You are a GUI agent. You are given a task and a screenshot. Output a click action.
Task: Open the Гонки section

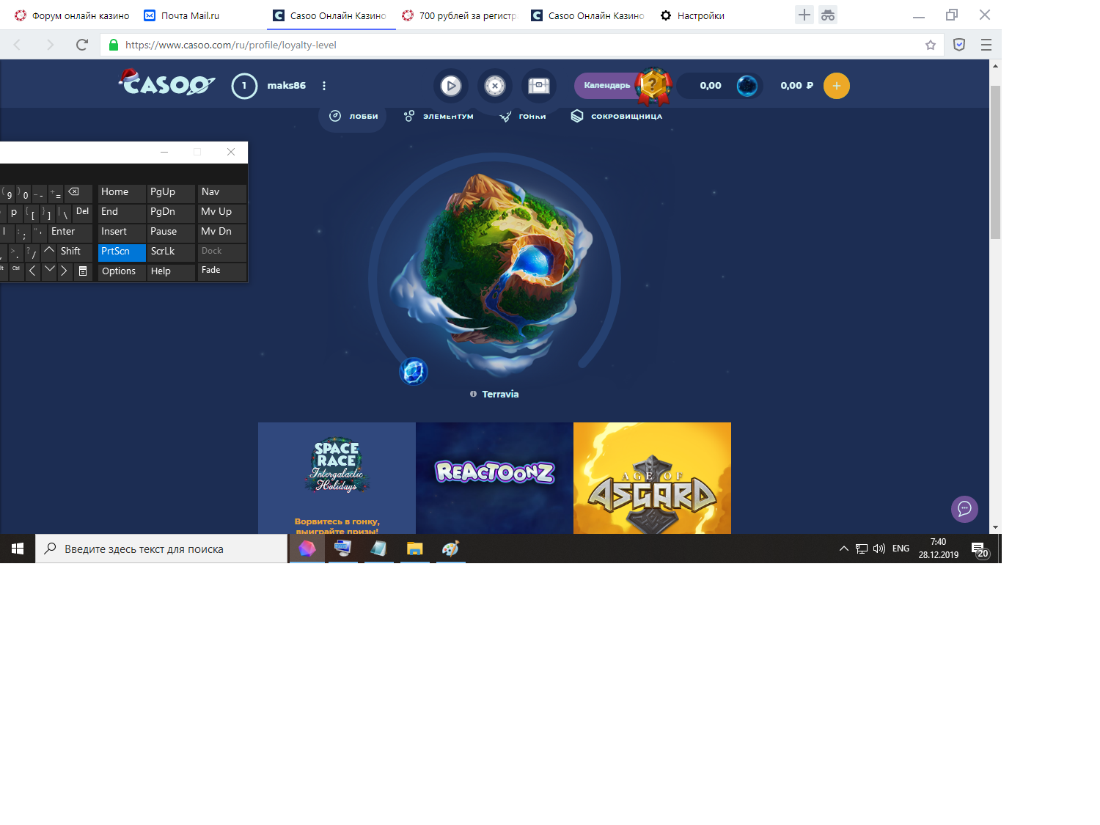pyautogui.click(x=522, y=116)
